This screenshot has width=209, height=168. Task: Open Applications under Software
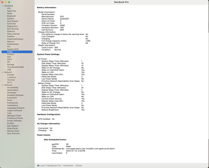[13, 90]
